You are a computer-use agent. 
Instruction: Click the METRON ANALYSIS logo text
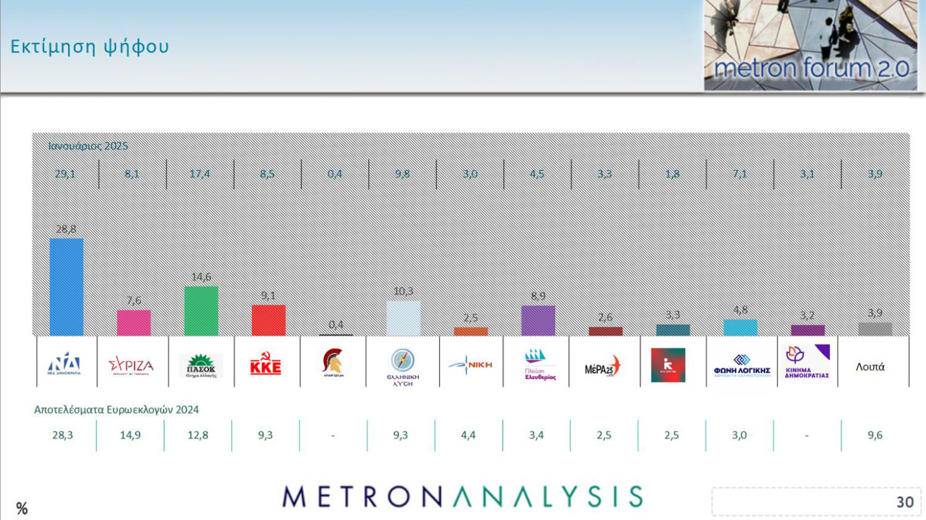coord(462,497)
